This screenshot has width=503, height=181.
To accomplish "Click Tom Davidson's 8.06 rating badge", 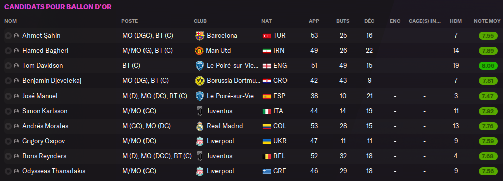I will click(488, 66).
